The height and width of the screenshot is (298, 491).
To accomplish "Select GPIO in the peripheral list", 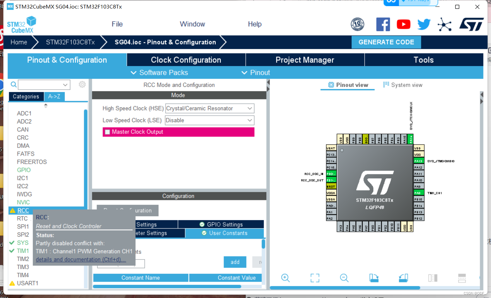I will [24, 170].
